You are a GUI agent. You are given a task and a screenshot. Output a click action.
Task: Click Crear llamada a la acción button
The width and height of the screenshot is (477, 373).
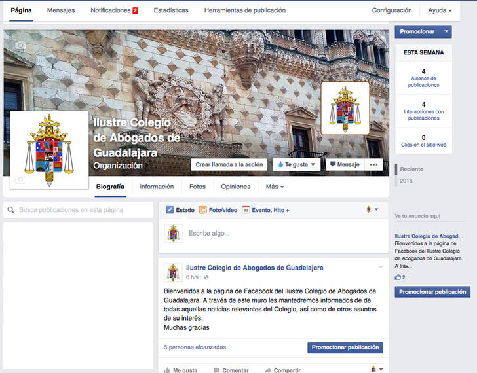click(230, 165)
